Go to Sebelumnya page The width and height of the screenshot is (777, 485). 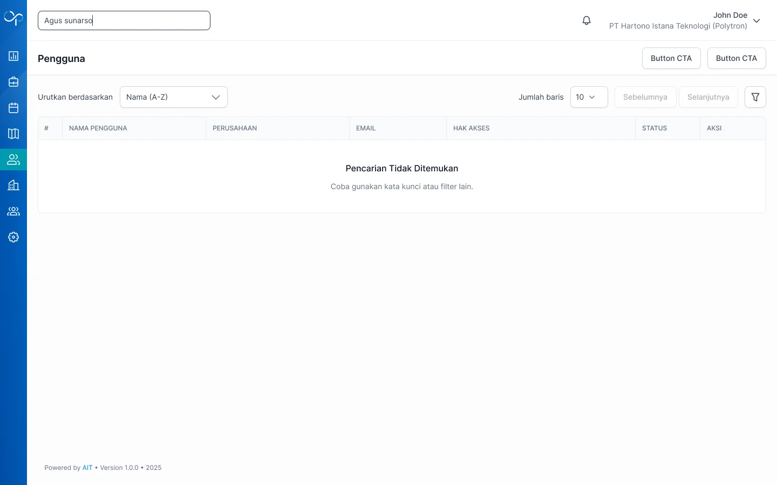click(645, 97)
